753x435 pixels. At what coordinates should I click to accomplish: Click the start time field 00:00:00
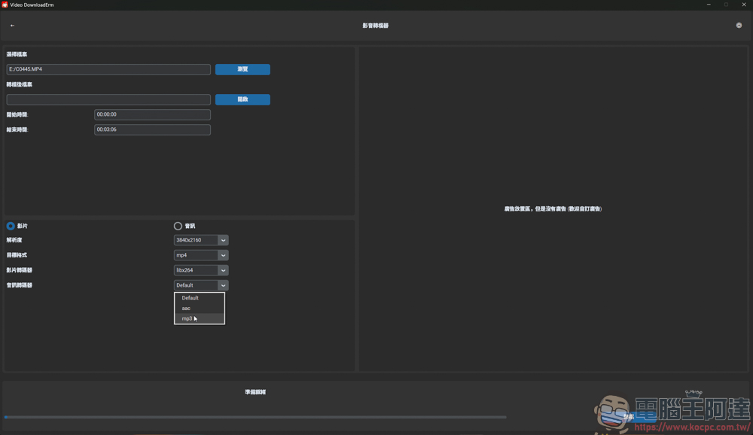(x=152, y=114)
